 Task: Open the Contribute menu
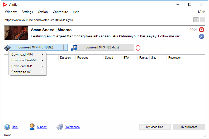pos(60,12)
